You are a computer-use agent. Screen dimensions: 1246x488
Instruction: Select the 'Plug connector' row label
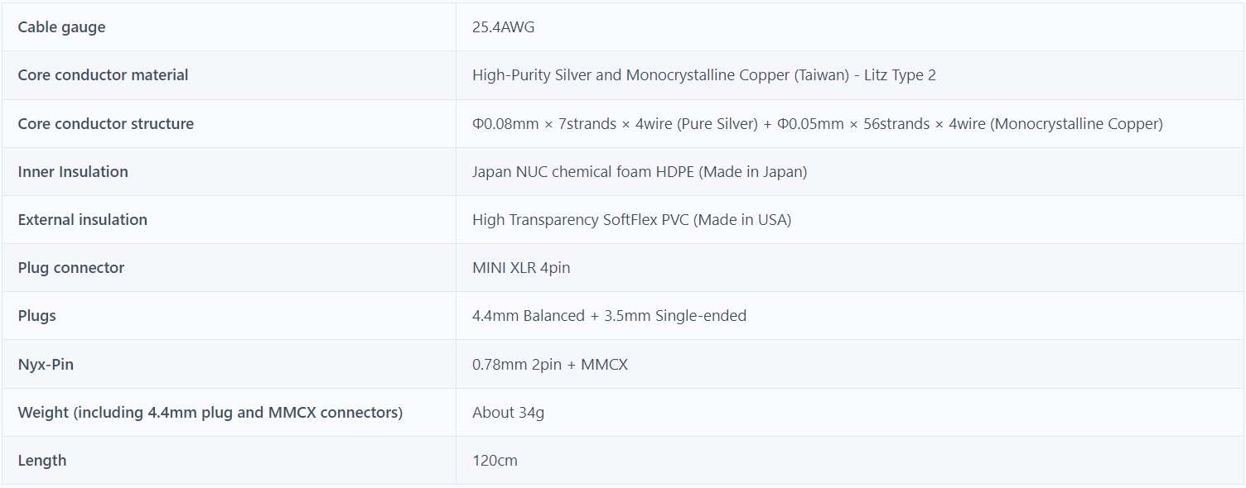pos(70,268)
